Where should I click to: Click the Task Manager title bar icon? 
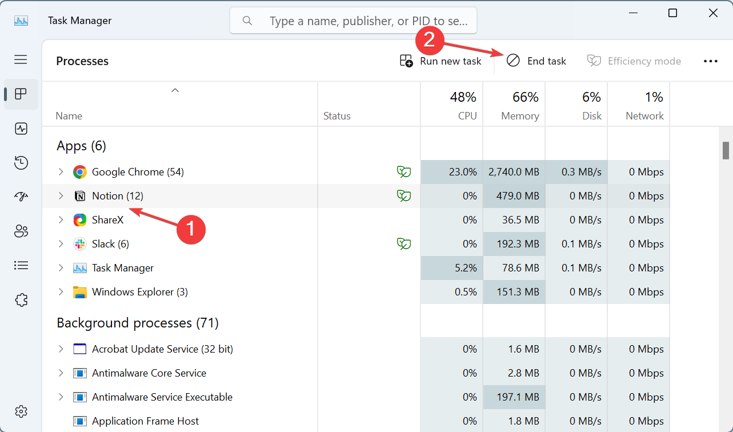click(21, 21)
